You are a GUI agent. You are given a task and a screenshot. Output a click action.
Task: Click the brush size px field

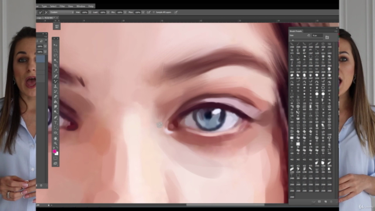click(x=318, y=35)
